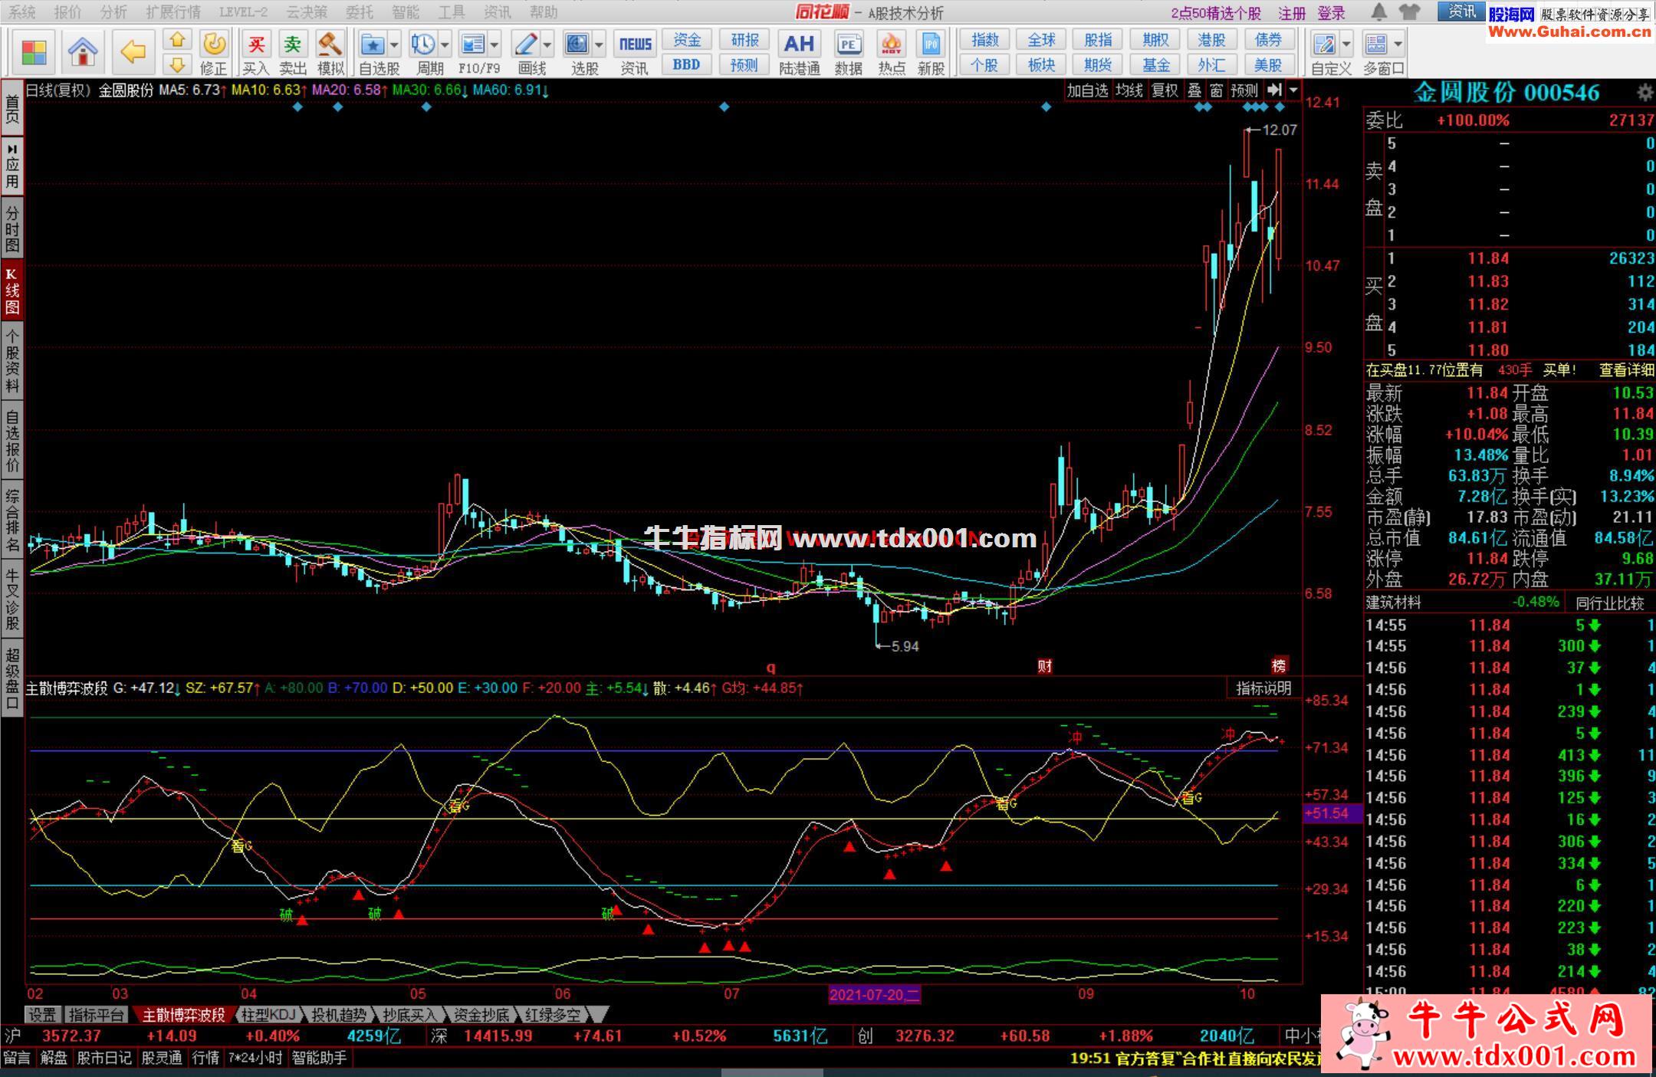
Task: Click the small up arrow toolbar icon
Action: 177,40
